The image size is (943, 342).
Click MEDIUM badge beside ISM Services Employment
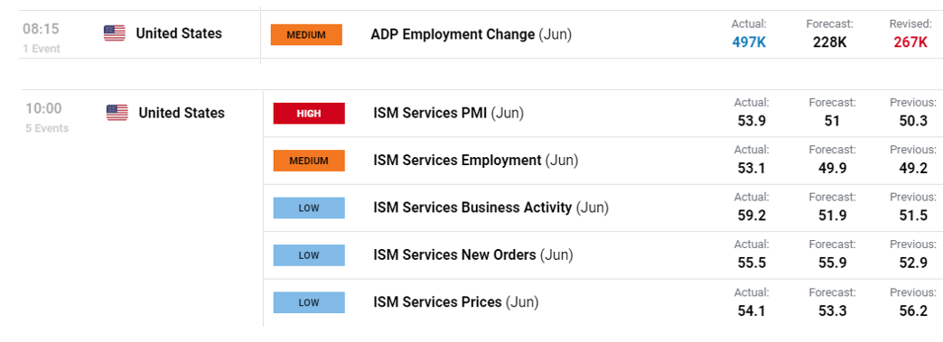309,161
